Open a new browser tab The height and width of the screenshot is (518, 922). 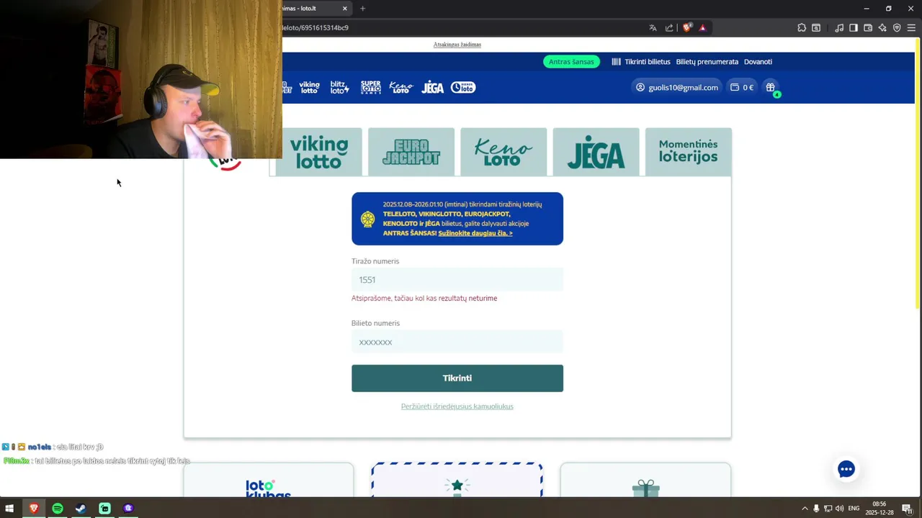(x=362, y=9)
